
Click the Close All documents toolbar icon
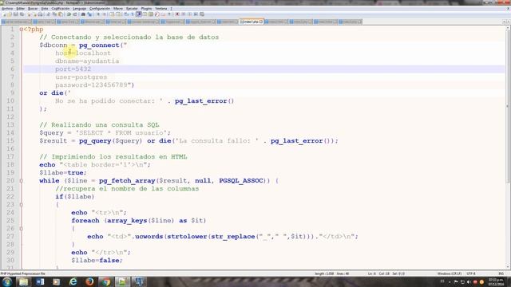point(35,14)
